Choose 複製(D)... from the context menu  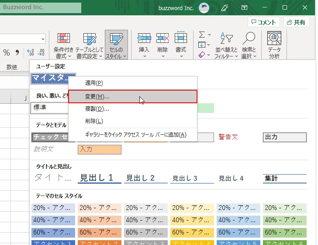pyautogui.click(x=133, y=109)
